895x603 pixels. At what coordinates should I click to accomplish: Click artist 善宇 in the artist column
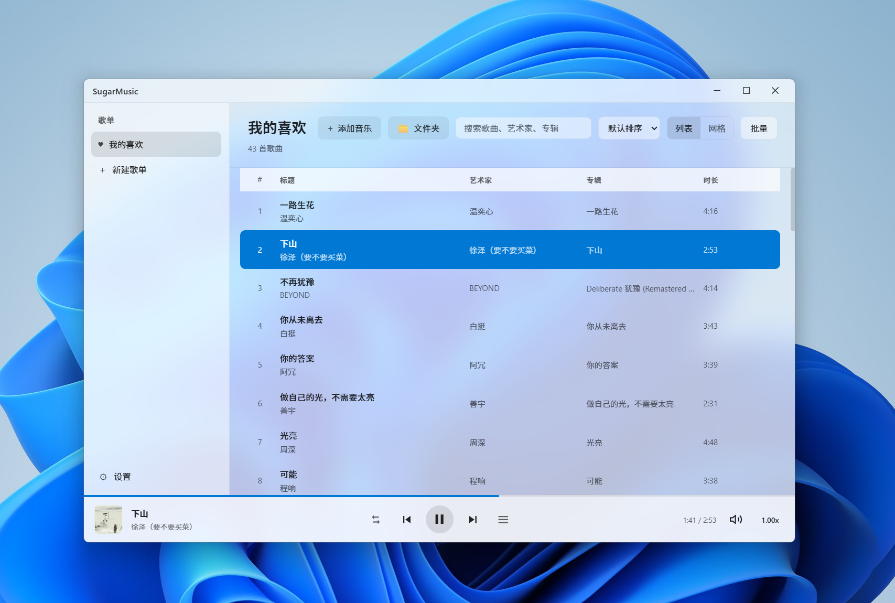(x=477, y=404)
